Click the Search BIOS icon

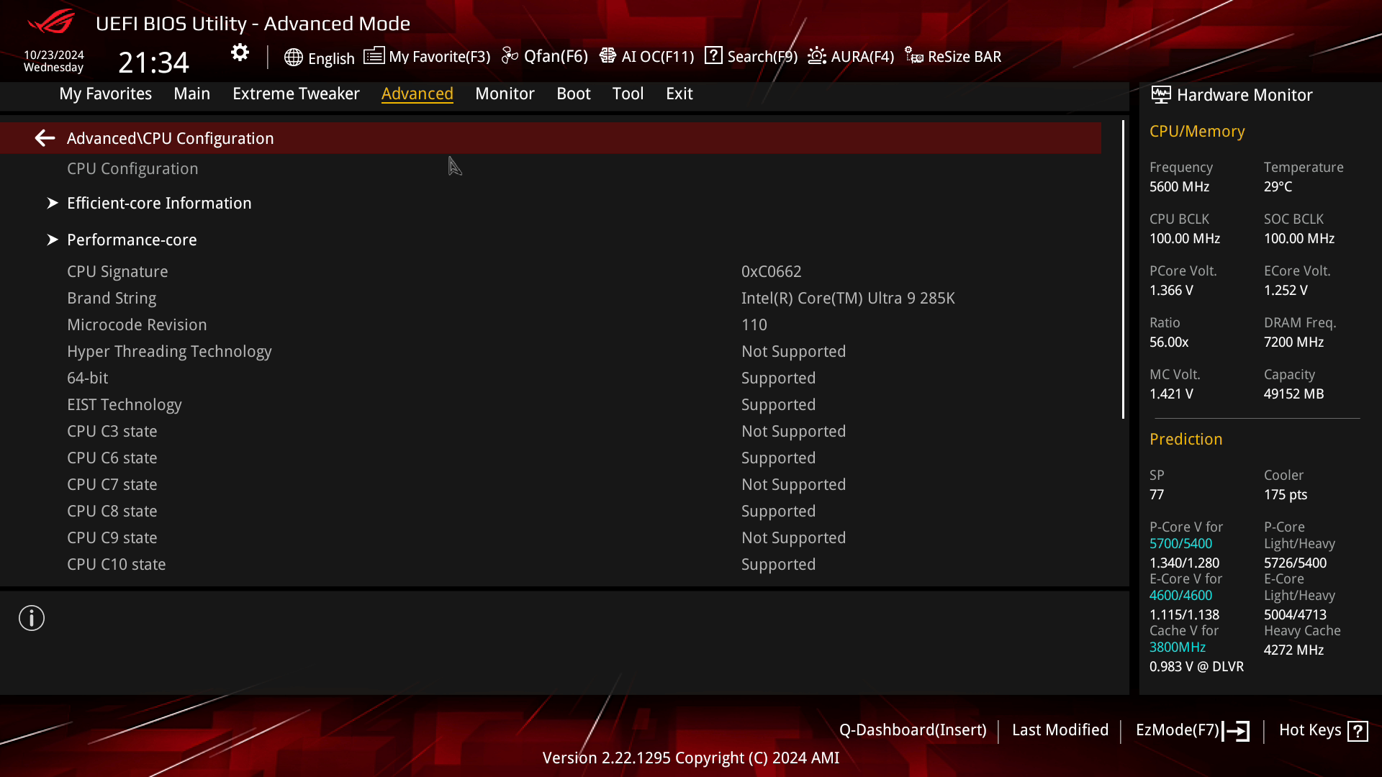point(713,56)
